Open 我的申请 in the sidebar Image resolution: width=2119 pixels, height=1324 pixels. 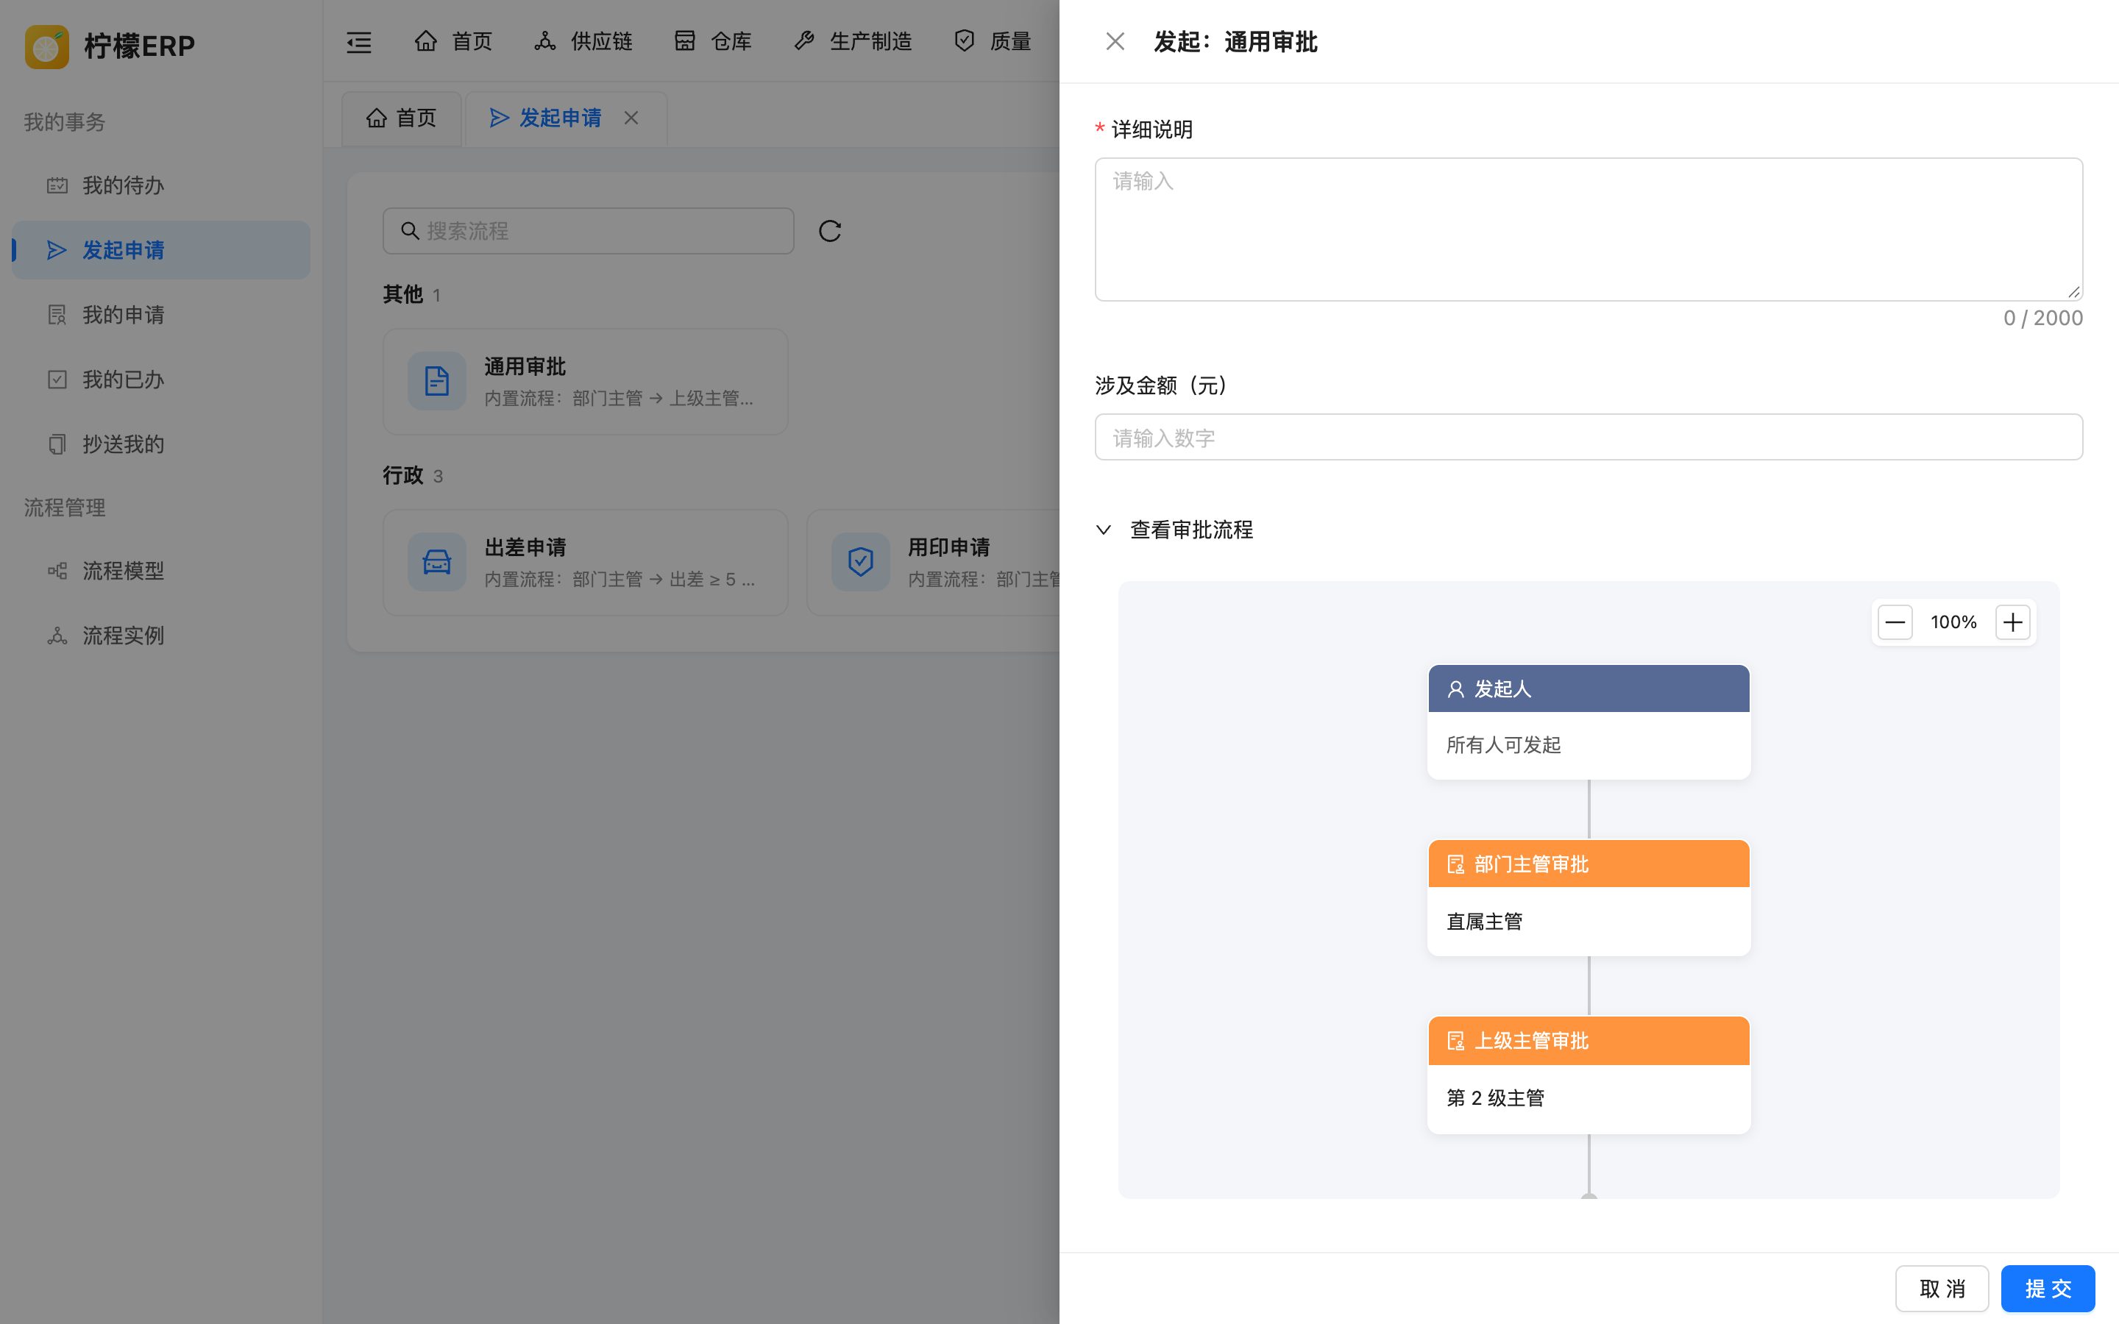click(x=160, y=316)
